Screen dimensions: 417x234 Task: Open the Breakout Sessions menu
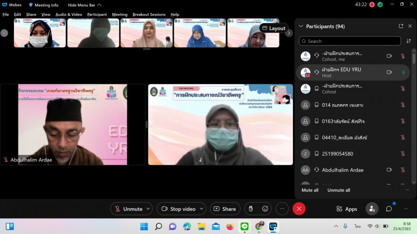(149, 14)
